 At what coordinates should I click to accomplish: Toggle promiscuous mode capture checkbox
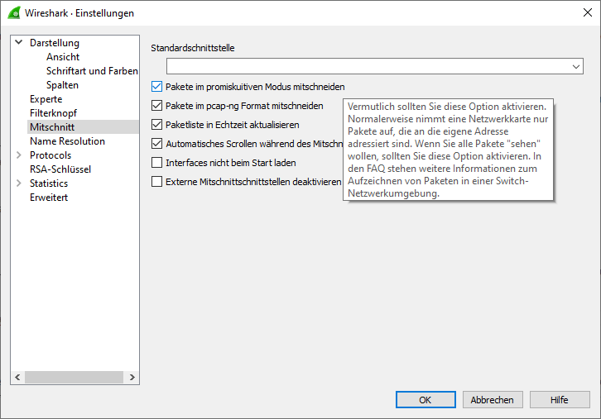[156, 87]
